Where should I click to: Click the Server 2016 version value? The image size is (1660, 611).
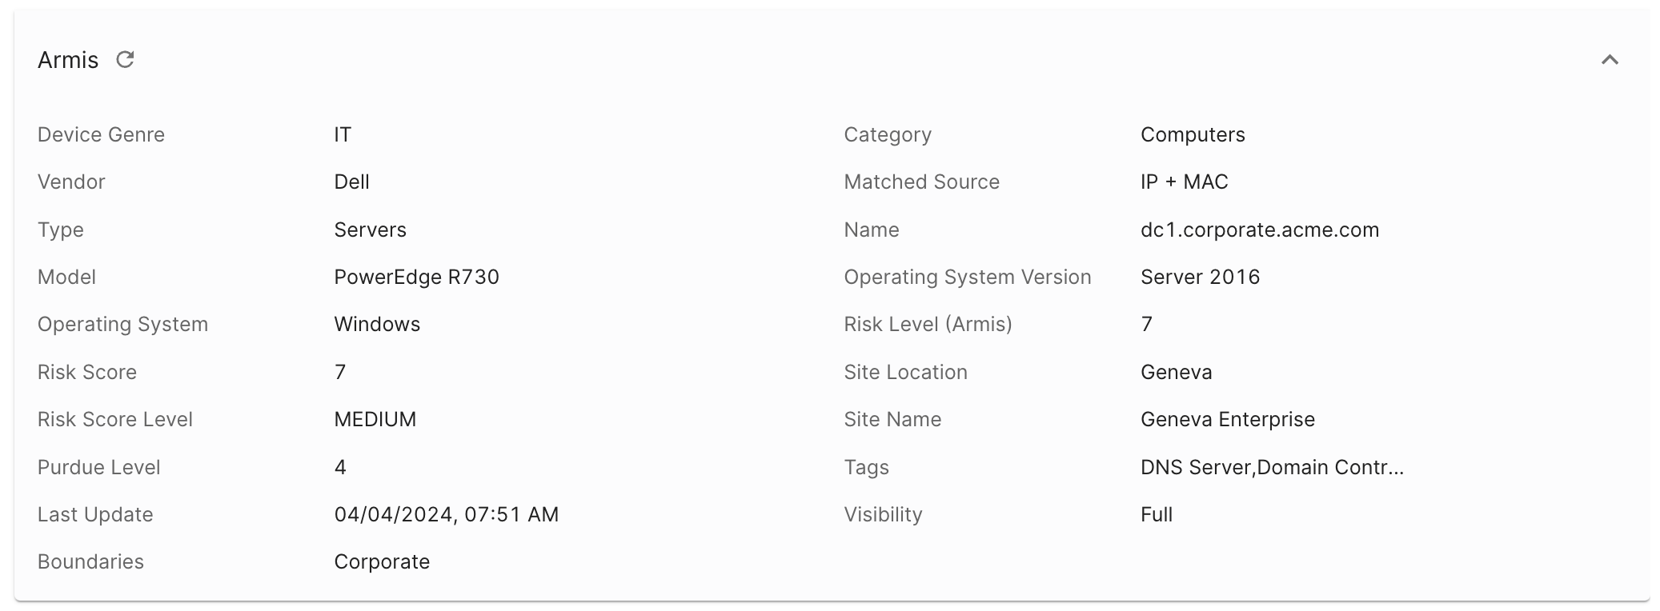[x=1200, y=278]
